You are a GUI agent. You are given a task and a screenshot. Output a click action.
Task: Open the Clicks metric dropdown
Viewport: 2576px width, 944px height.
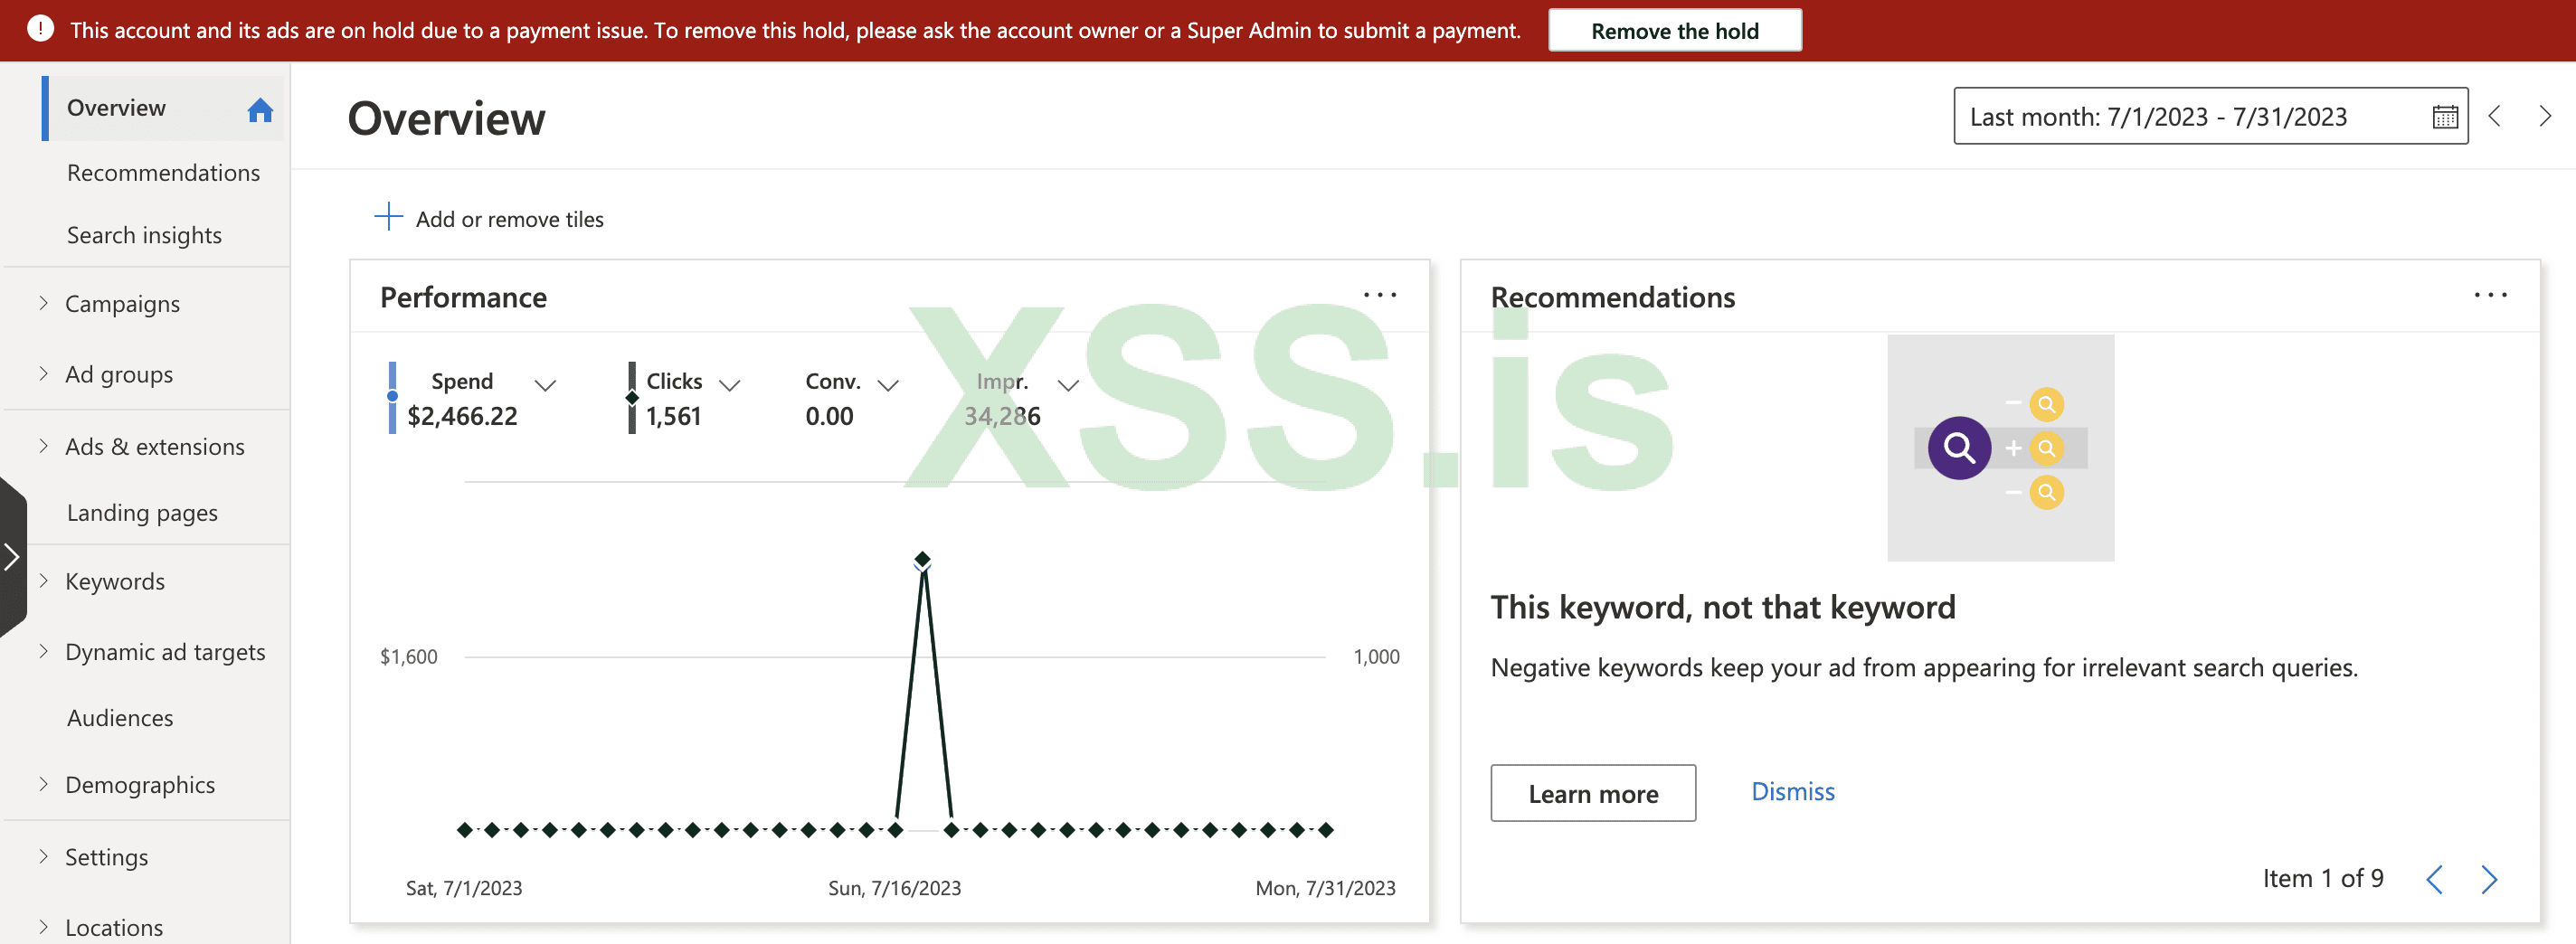[x=730, y=385]
